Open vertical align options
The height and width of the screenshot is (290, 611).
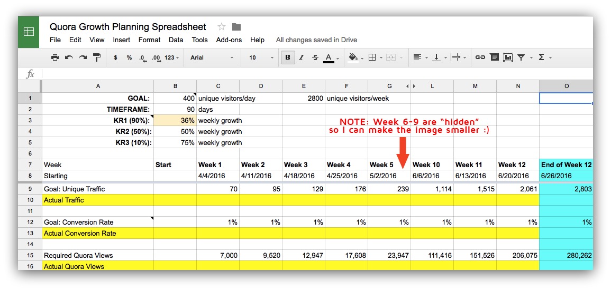click(x=436, y=57)
